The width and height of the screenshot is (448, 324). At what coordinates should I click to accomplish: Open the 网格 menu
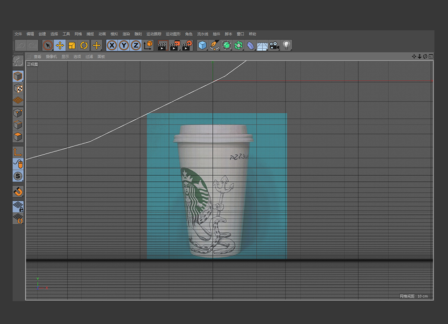pyautogui.click(x=78, y=34)
